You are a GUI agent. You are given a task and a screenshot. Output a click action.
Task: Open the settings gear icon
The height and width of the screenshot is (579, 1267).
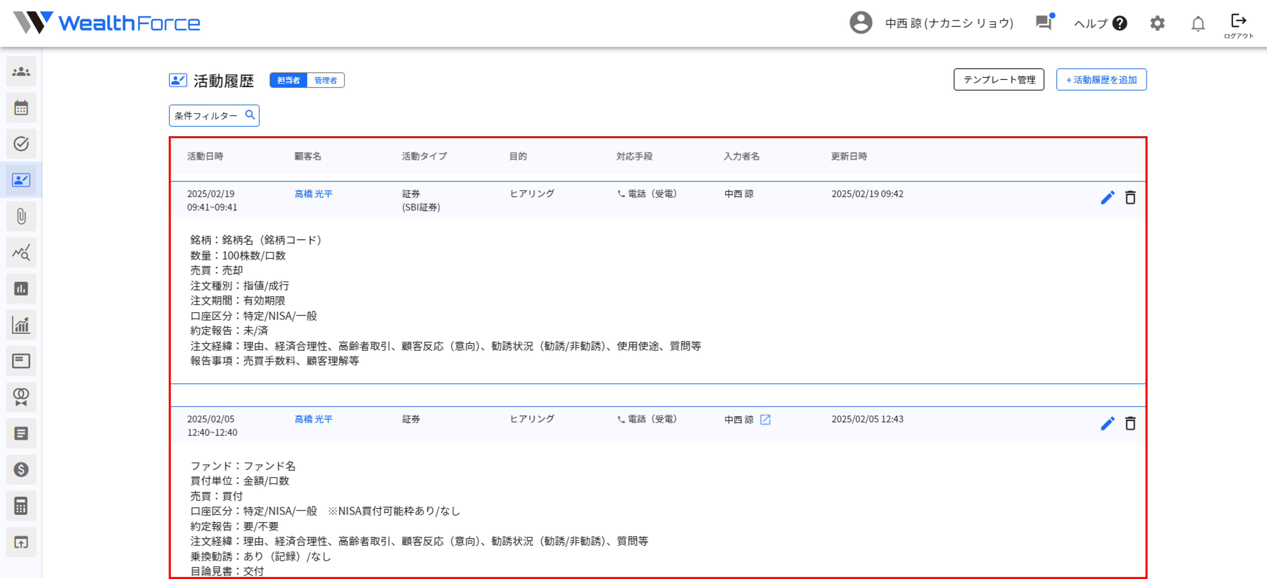[1157, 23]
